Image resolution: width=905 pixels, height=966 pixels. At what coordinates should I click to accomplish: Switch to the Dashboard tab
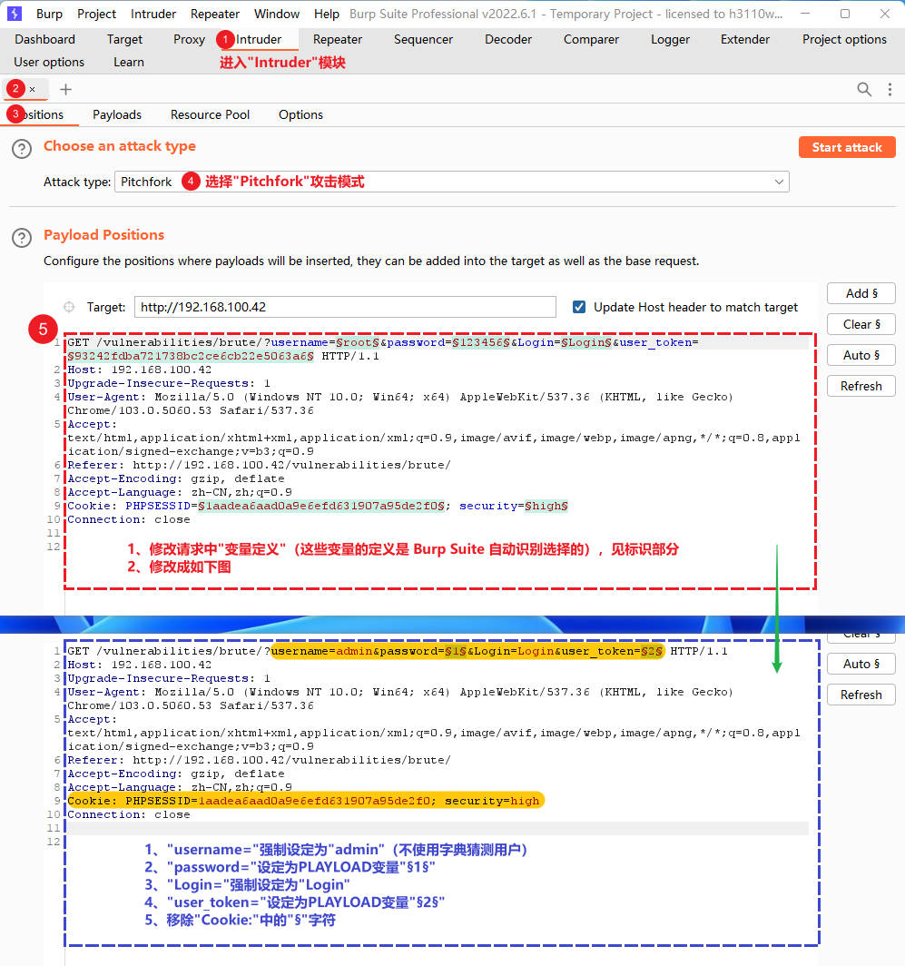coord(45,39)
